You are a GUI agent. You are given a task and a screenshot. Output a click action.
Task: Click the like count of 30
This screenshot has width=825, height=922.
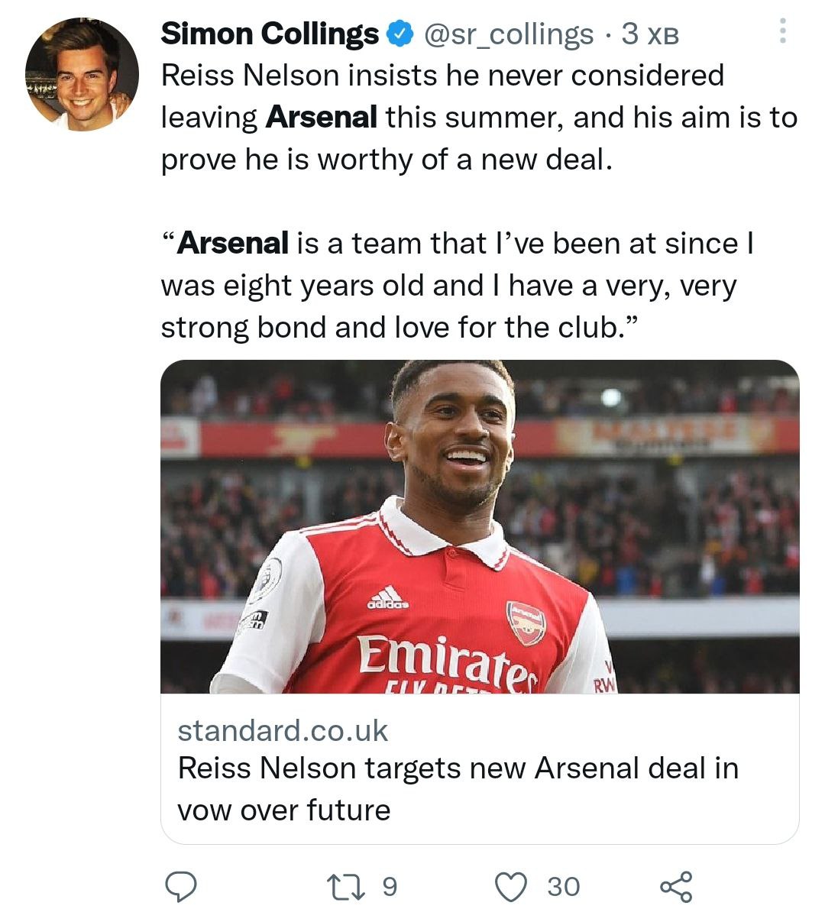(564, 886)
